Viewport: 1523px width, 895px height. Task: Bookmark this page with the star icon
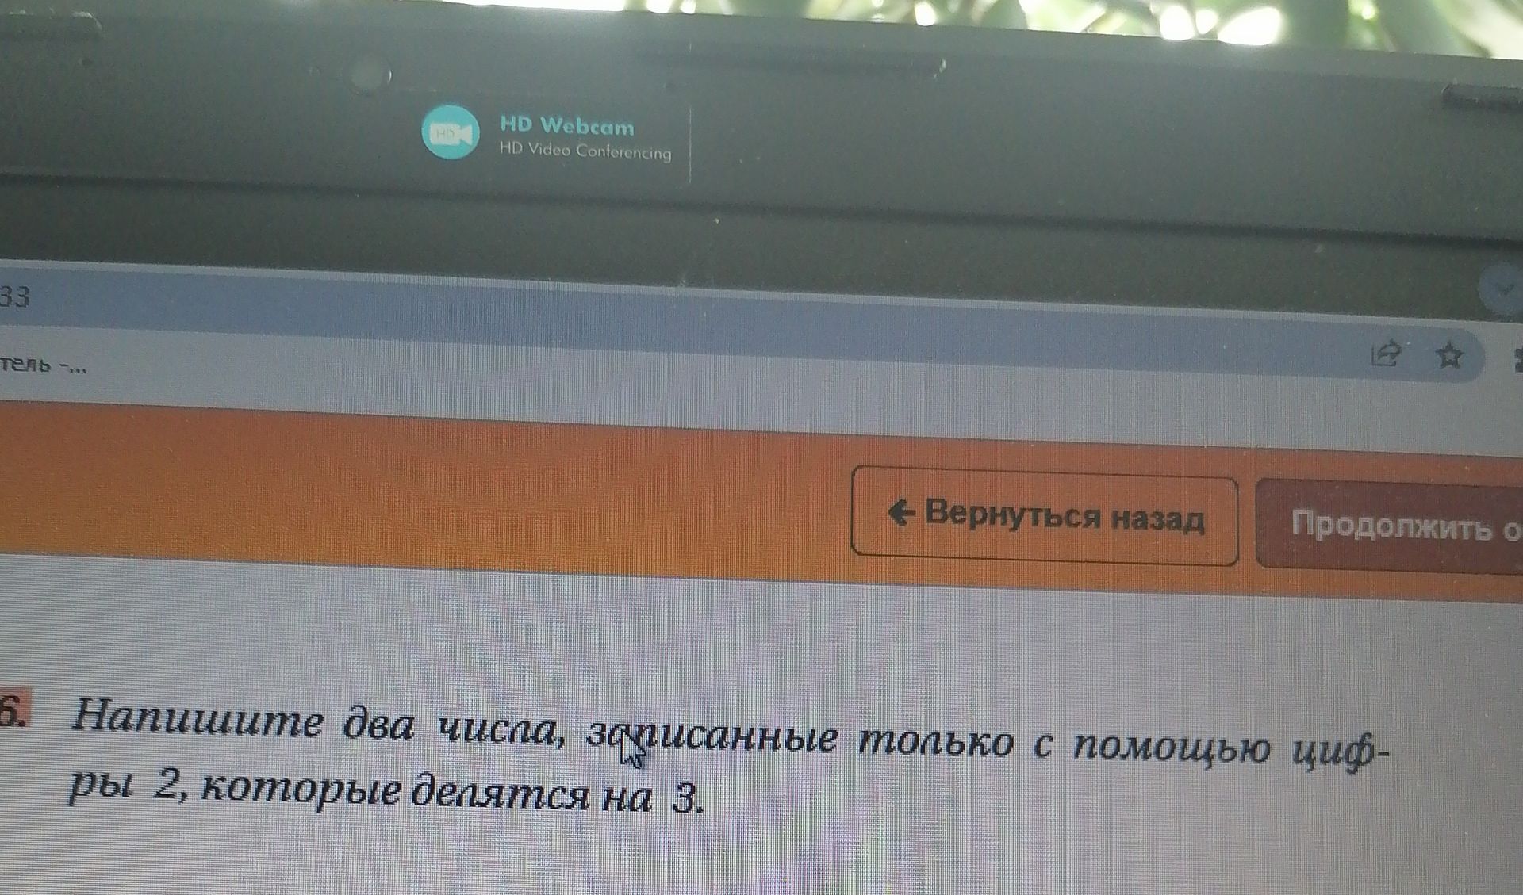tap(1450, 355)
